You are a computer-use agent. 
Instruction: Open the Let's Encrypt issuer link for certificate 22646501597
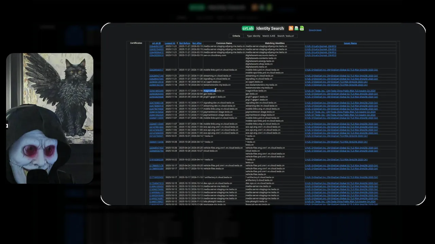click(320, 46)
